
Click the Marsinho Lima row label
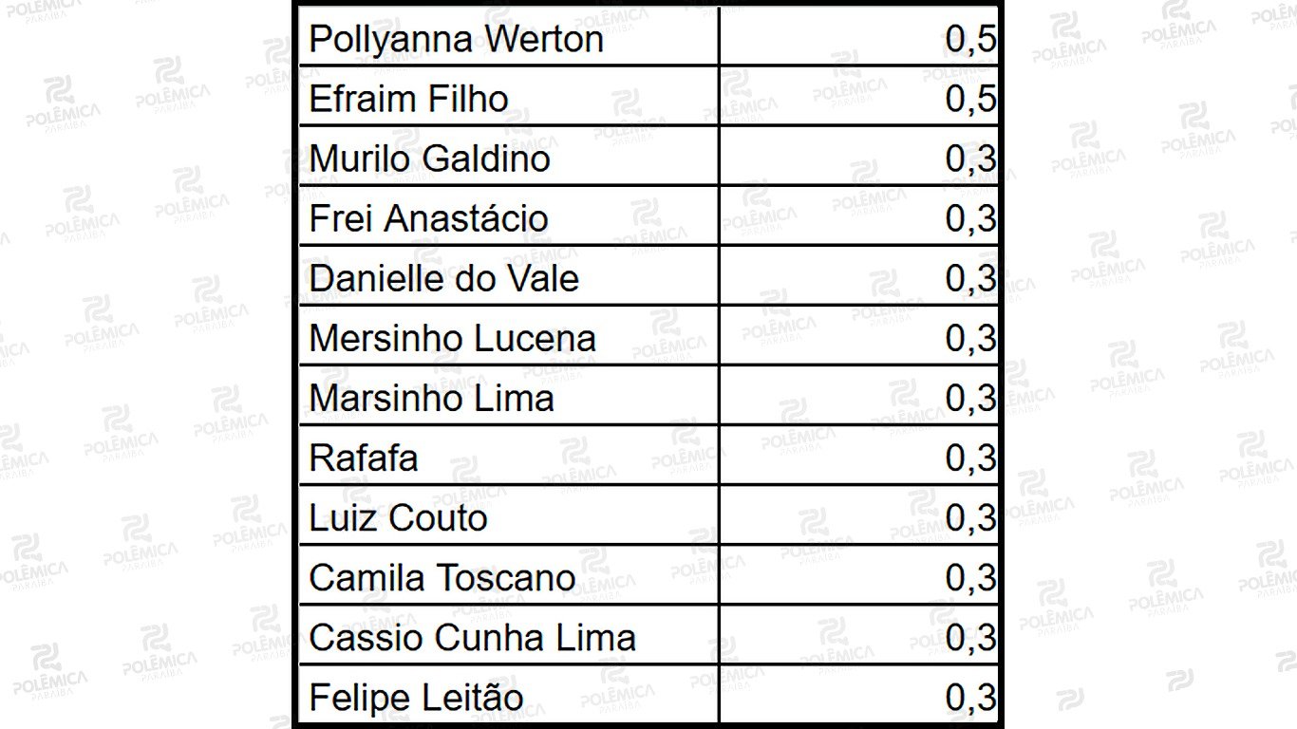tap(432, 399)
